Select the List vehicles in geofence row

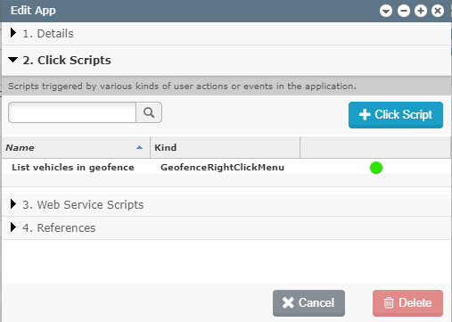coord(226,168)
